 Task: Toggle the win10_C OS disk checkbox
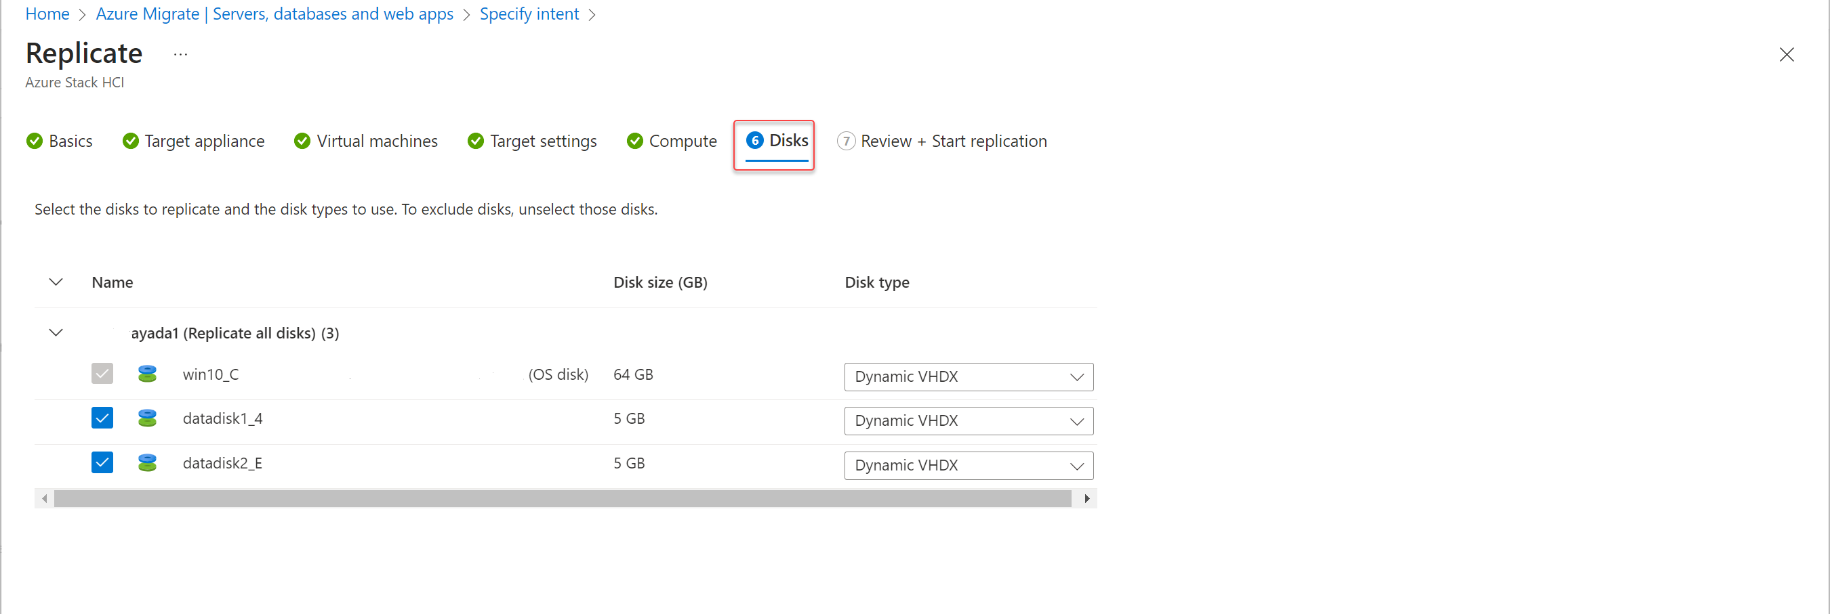(102, 374)
